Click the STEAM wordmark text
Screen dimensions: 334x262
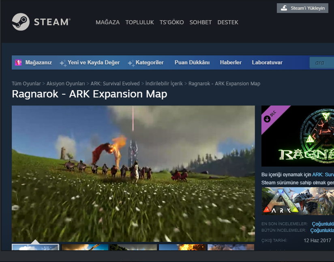[x=52, y=22]
